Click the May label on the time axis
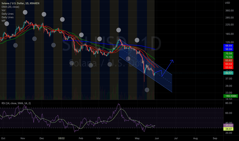Image resolution: width=239 pixels, height=141 pixels. coord(137,138)
